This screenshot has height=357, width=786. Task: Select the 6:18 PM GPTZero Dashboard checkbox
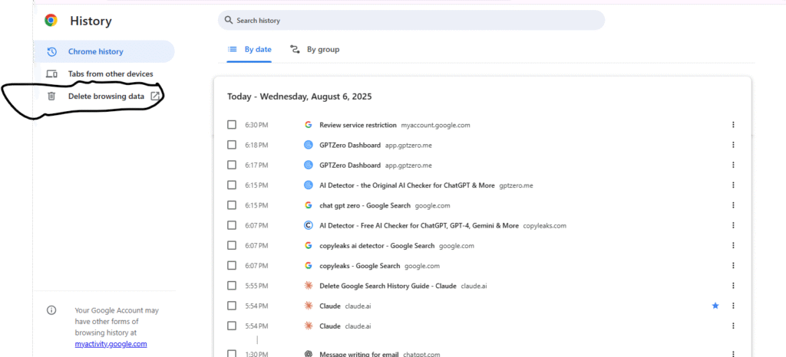point(232,145)
